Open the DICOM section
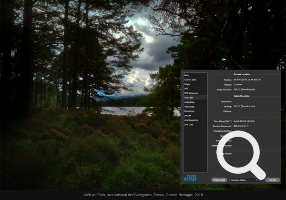Screen dimensions: 286x200 point(187,115)
